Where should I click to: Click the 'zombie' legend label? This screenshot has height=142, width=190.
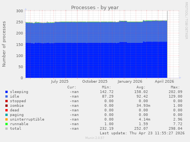pyautogui.click(x=17, y=106)
